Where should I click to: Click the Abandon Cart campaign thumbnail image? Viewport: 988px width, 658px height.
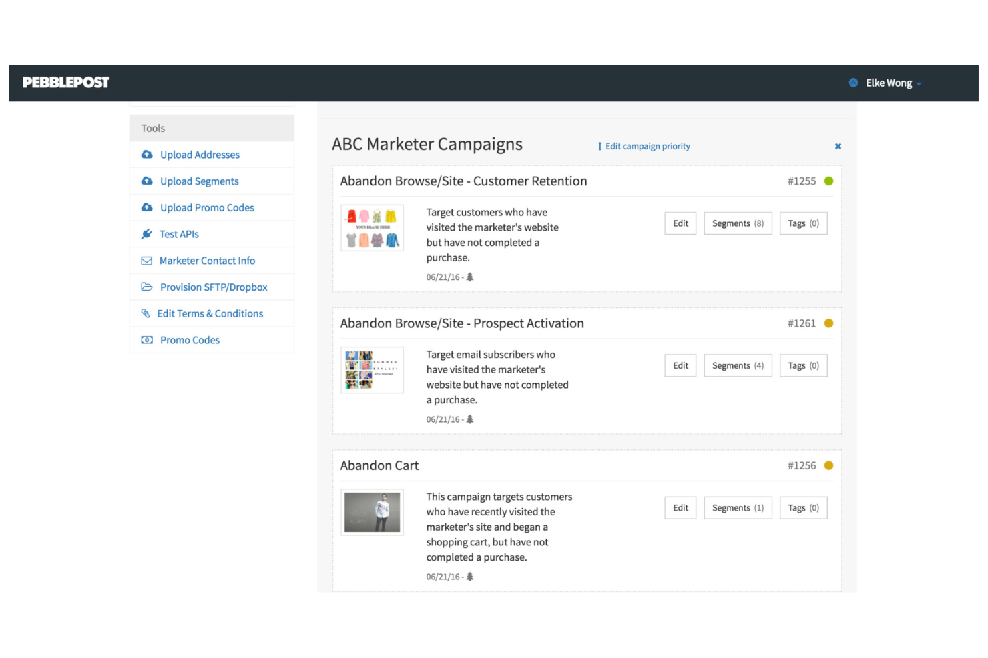click(x=372, y=512)
